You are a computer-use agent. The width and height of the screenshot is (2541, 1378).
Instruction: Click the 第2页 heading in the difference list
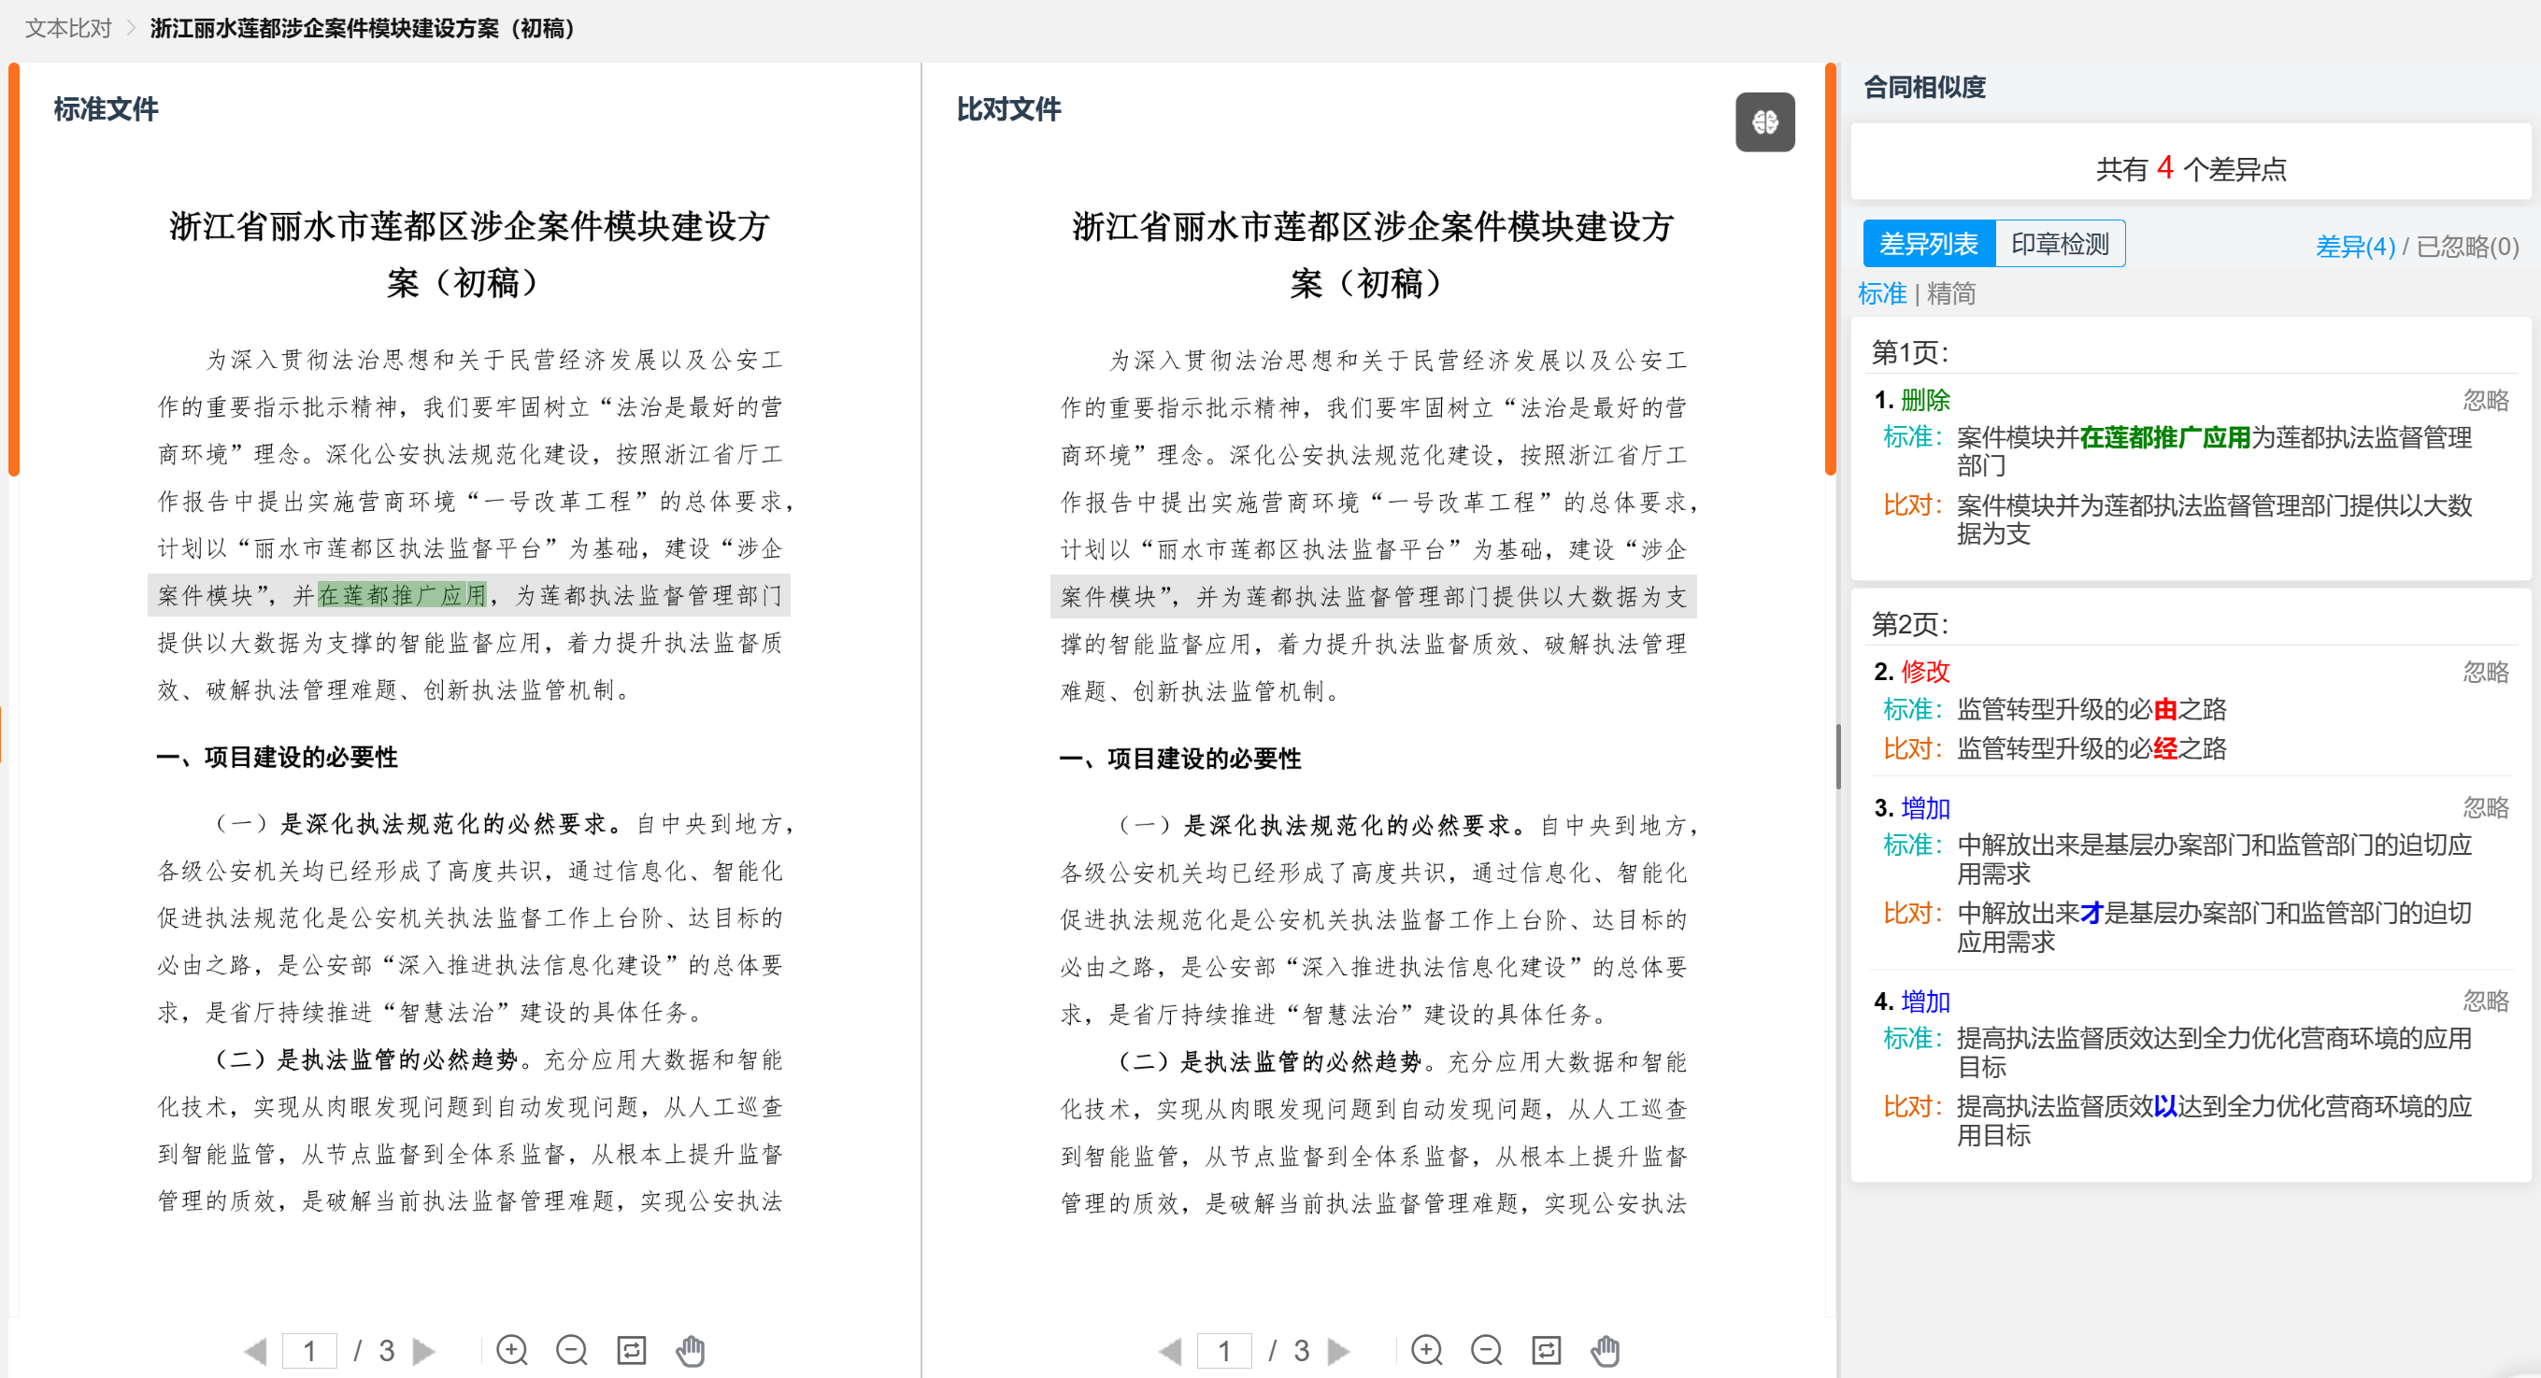click(x=1909, y=624)
